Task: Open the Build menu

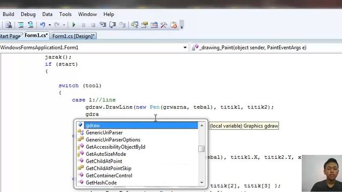Action: (9, 14)
